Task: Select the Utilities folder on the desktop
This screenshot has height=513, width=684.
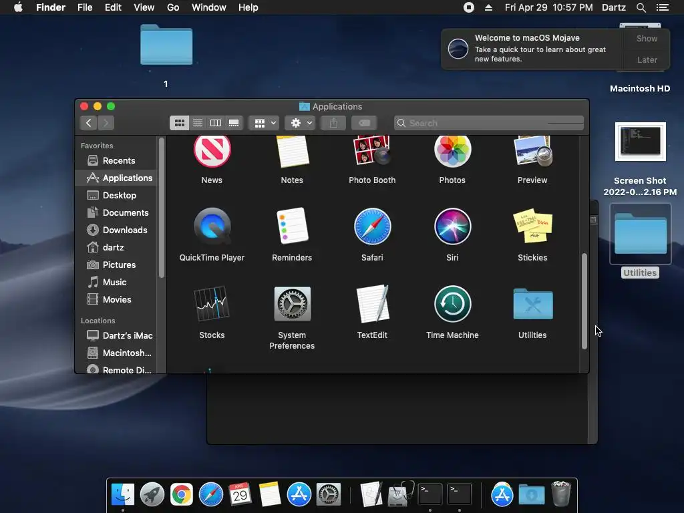Action: 640,234
